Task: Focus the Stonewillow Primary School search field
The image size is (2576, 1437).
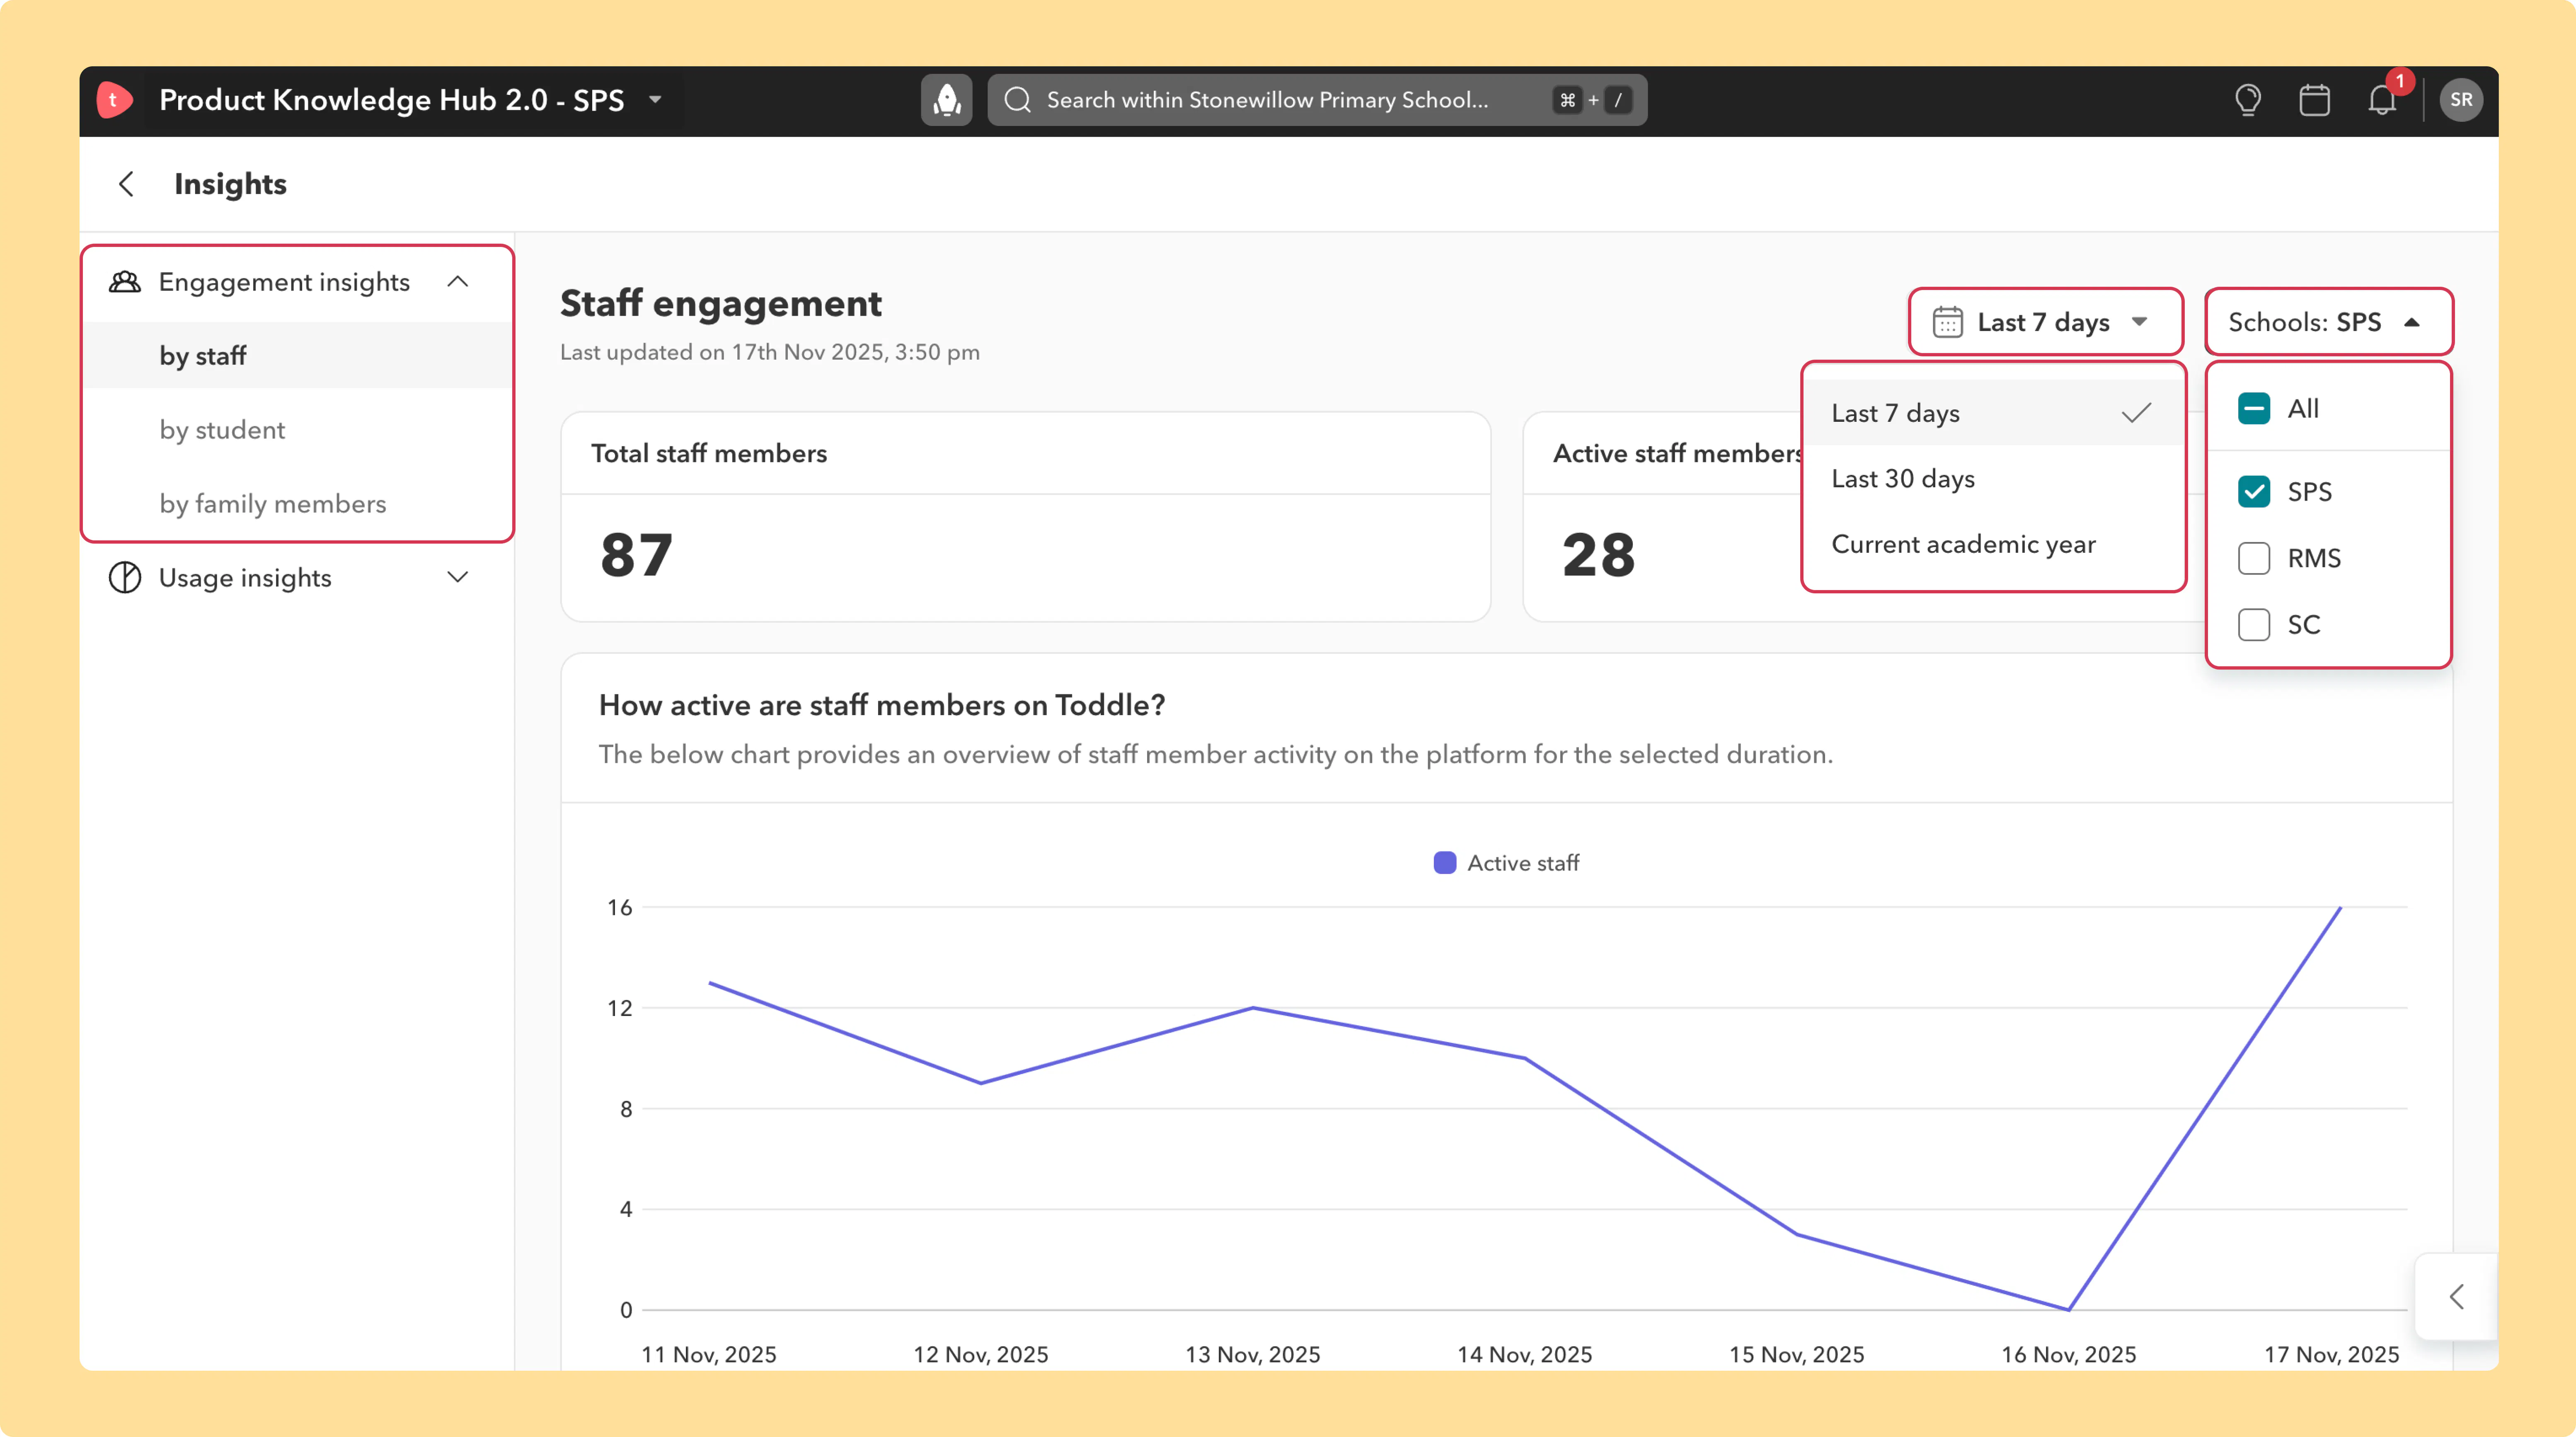Action: (x=1316, y=100)
